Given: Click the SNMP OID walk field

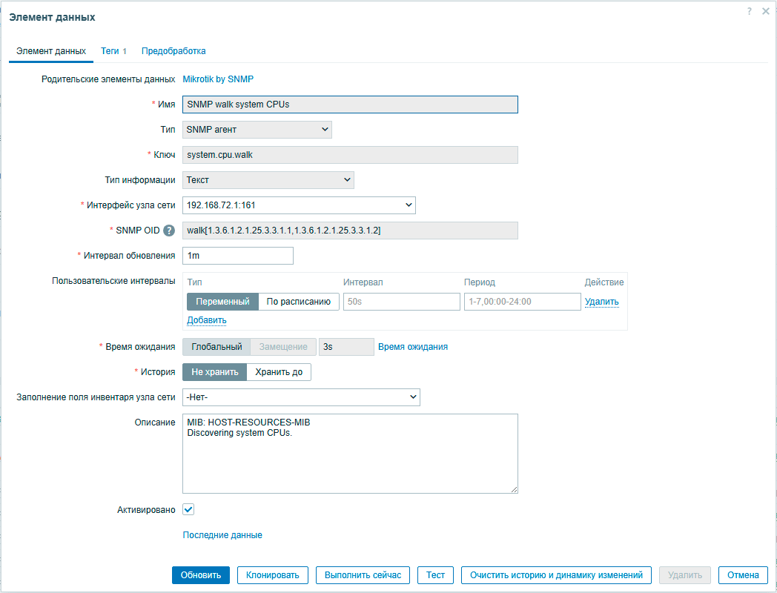Looking at the screenshot, I should 351,231.
